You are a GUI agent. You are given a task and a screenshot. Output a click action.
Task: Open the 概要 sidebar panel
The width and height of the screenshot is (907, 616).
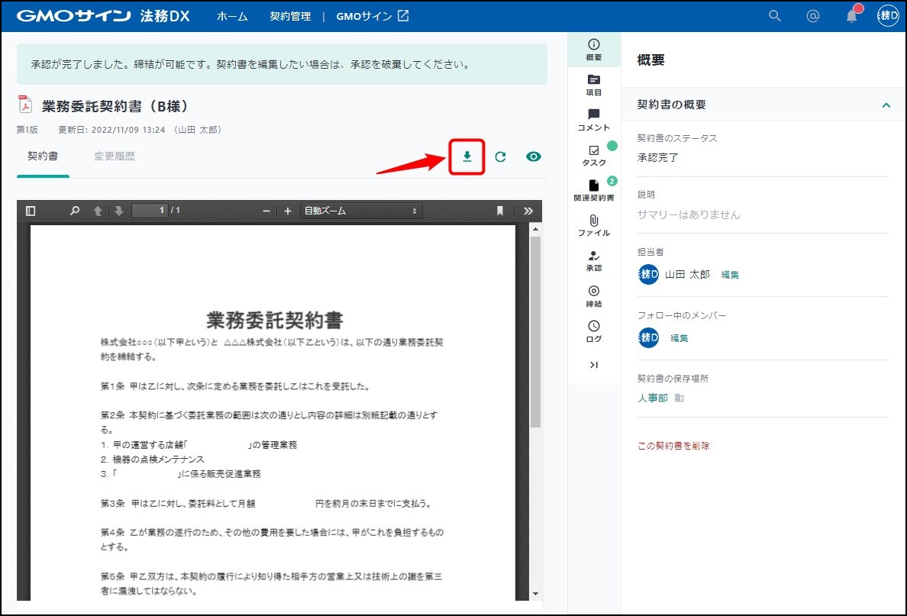coord(594,50)
